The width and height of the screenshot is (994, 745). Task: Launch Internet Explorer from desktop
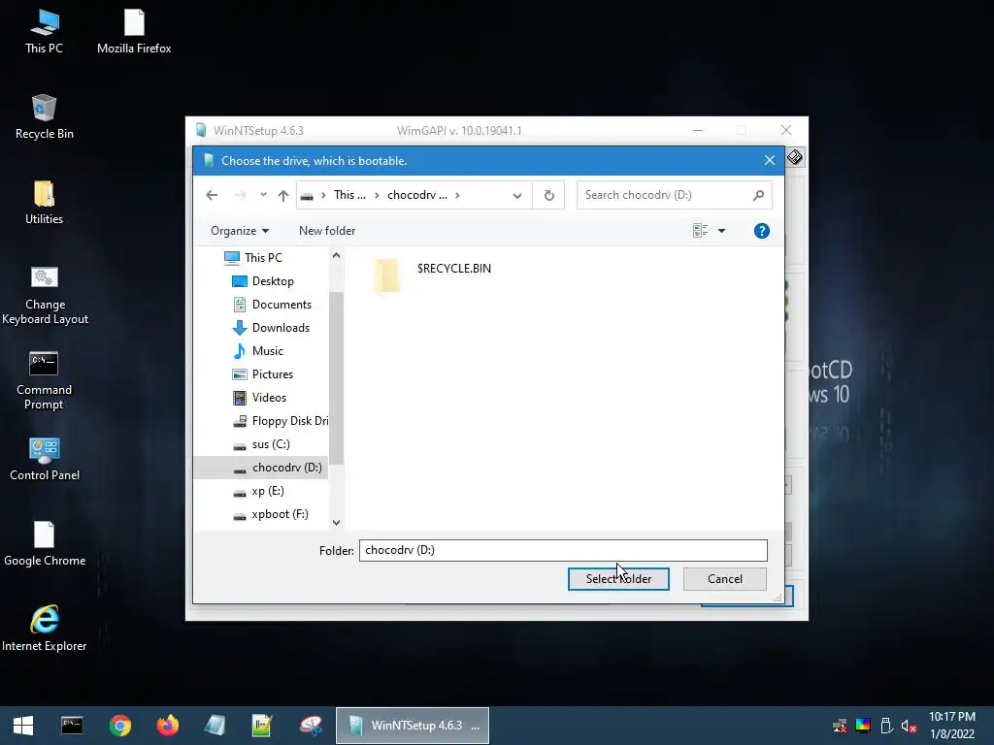coord(45,629)
